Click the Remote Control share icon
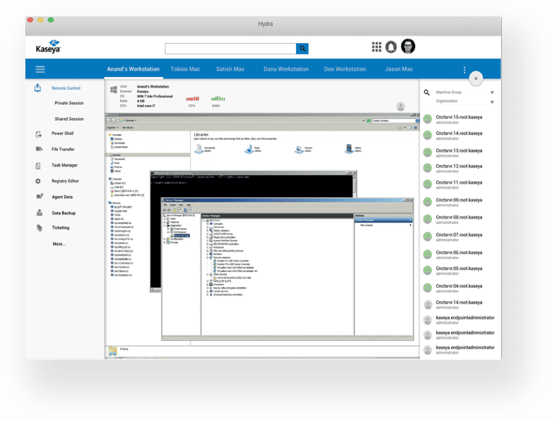 point(38,88)
